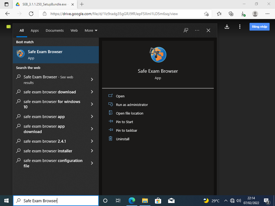This screenshot has height=206, width=275.
Task: Click the Pin to taskbar label
Action: [x=126, y=130]
